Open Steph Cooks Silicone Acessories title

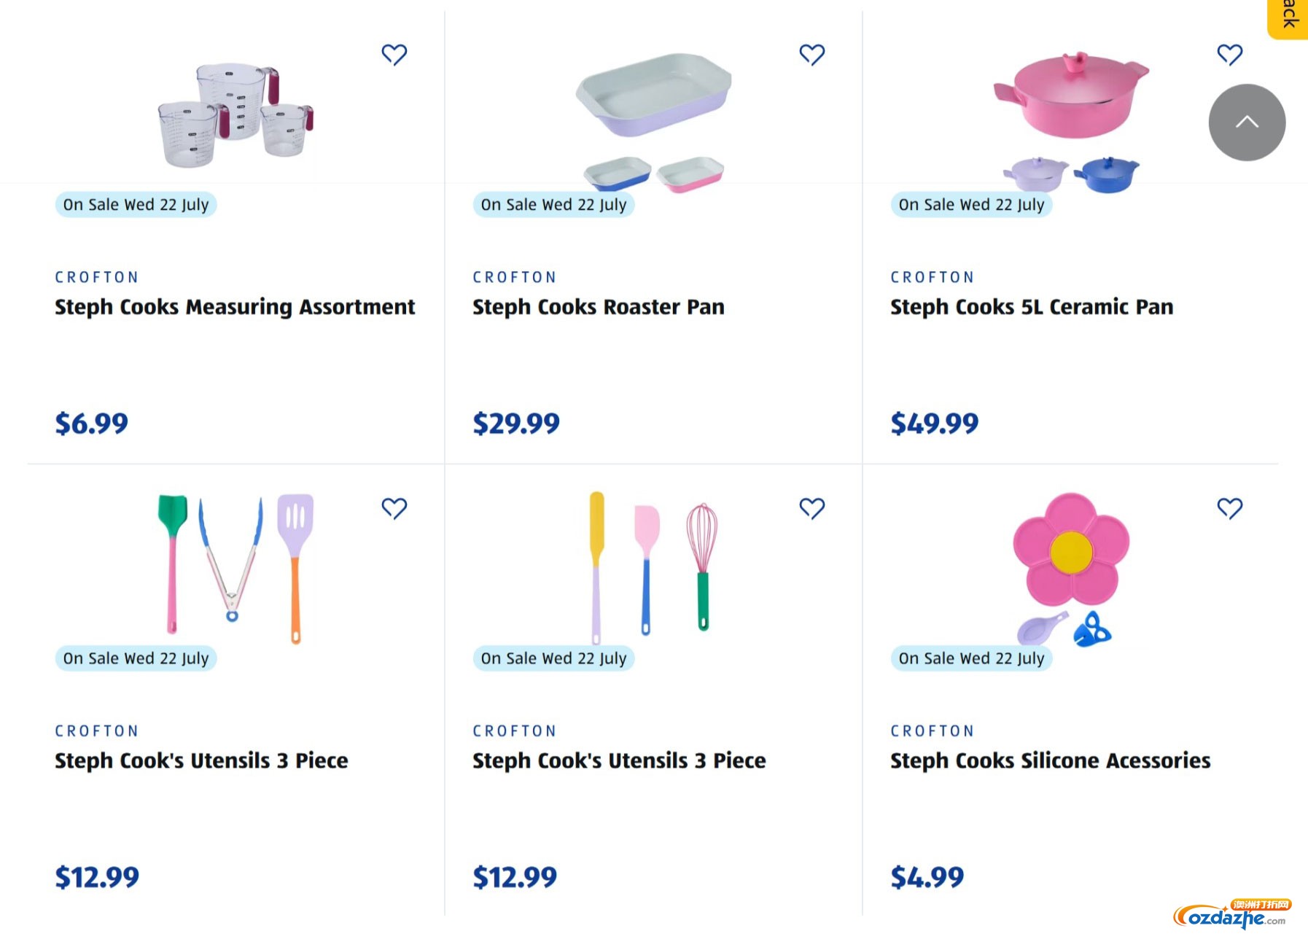[1050, 760]
